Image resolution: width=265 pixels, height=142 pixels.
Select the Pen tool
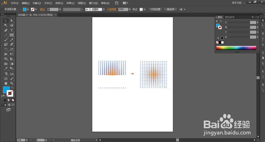tap(6, 30)
